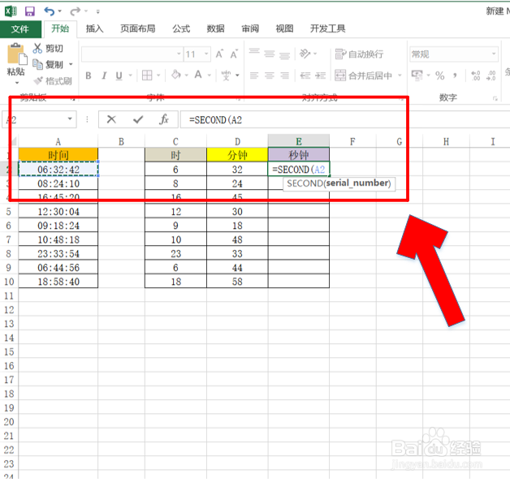The width and height of the screenshot is (510, 482).
Task: Click the Name Box field
Action: coord(39,119)
